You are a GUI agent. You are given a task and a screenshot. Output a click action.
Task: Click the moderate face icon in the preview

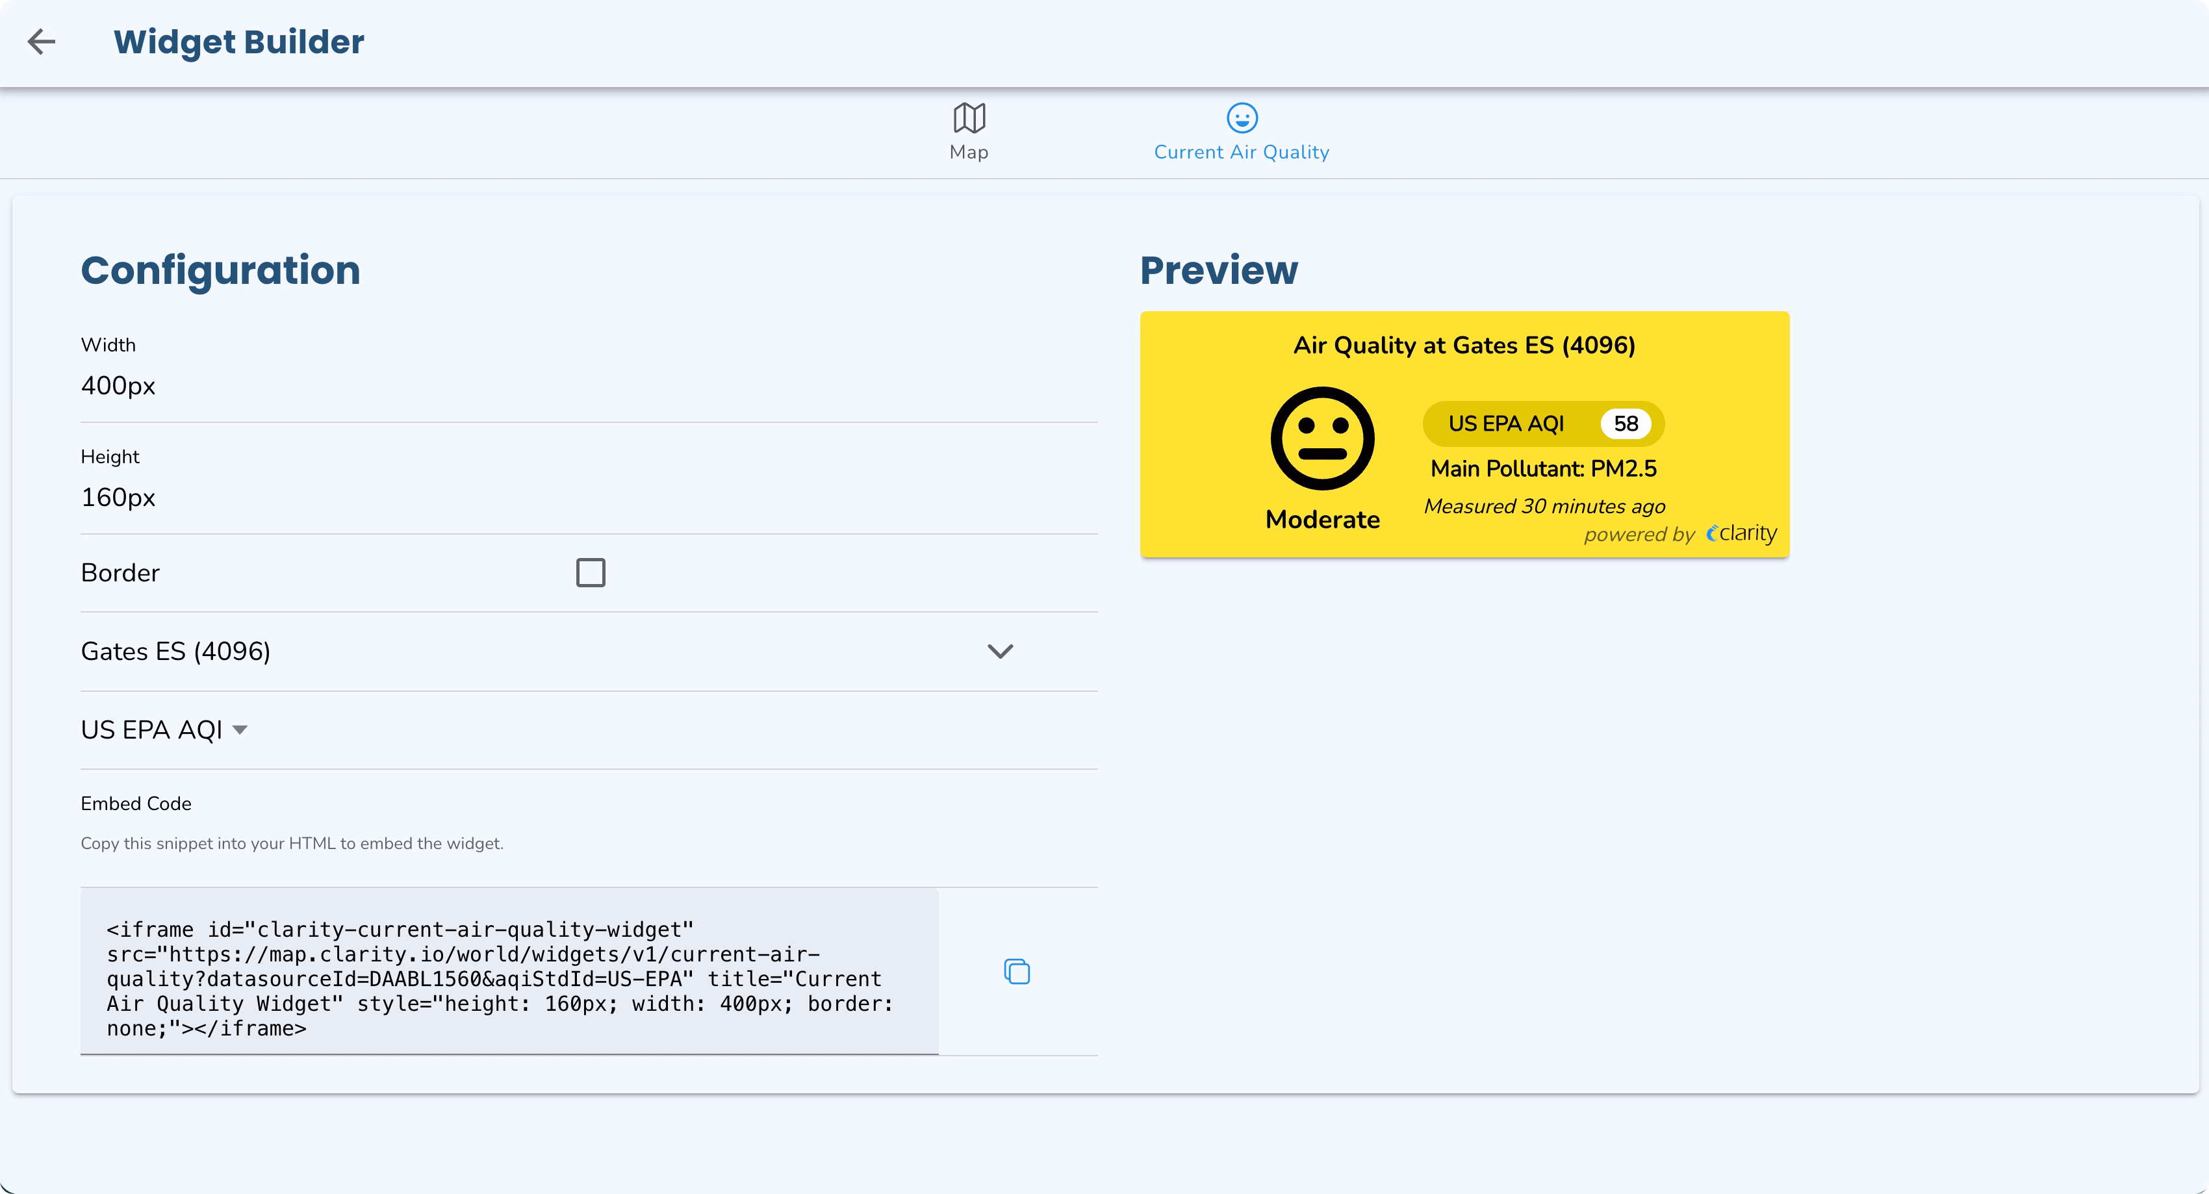coord(1322,438)
